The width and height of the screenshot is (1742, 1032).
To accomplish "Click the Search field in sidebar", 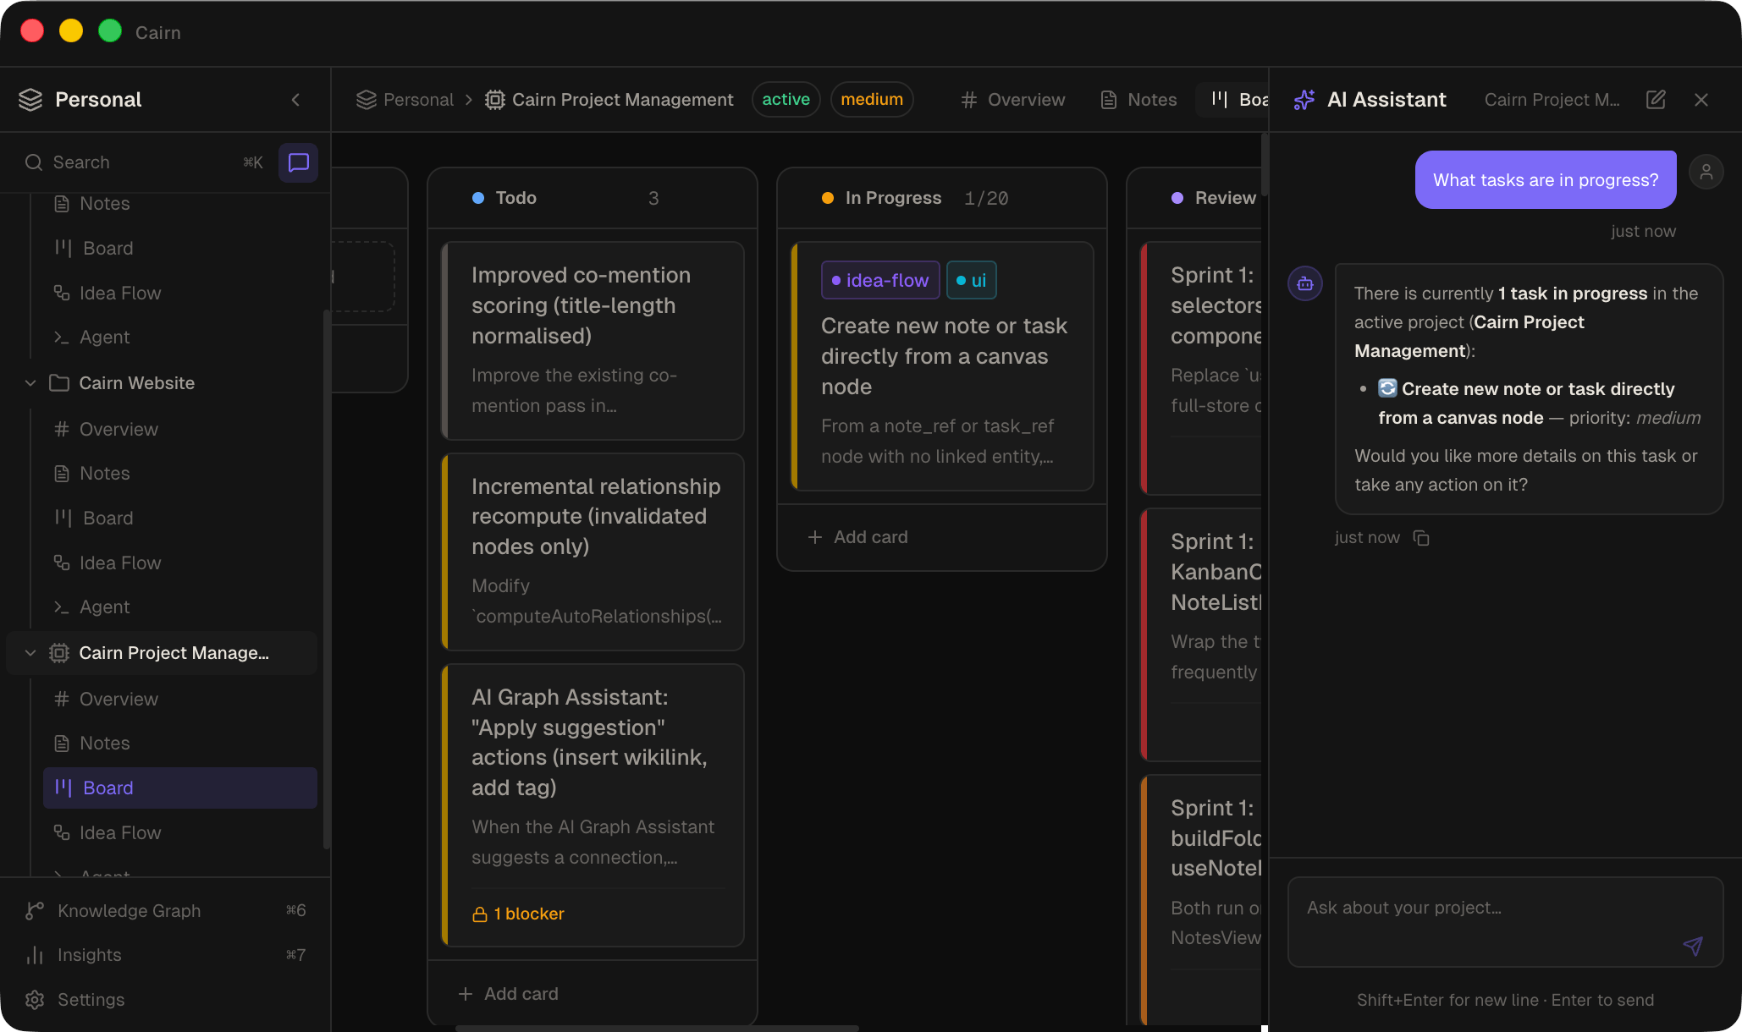I will (144, 162).
